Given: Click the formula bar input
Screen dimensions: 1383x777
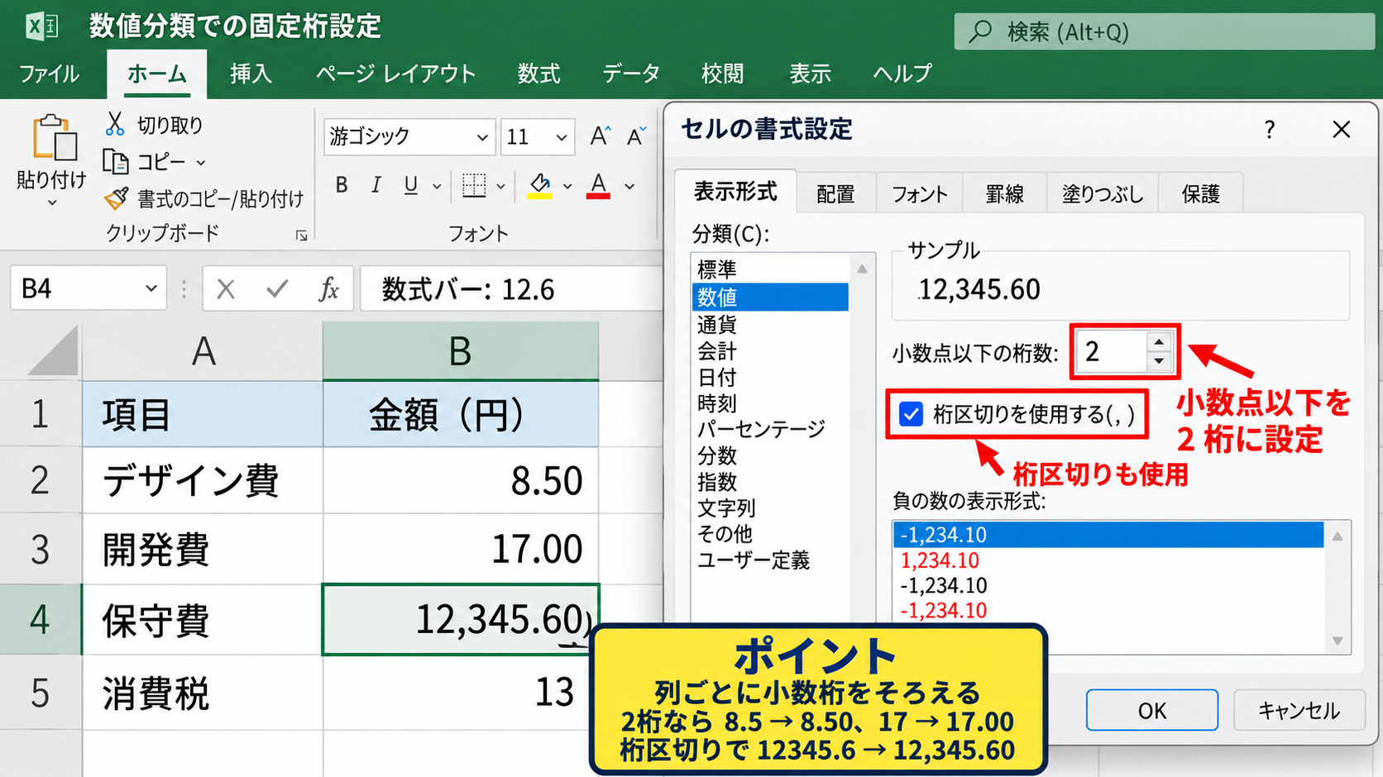Looking at the screenshot, I should tap(513, 288).
